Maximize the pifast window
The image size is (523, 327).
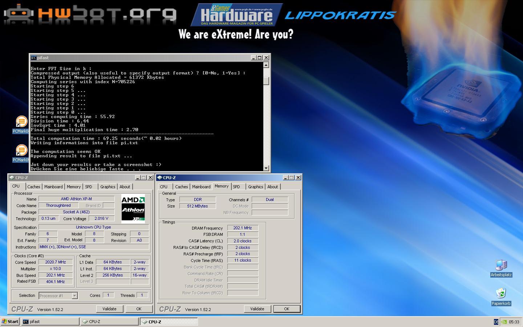[260, 58]
